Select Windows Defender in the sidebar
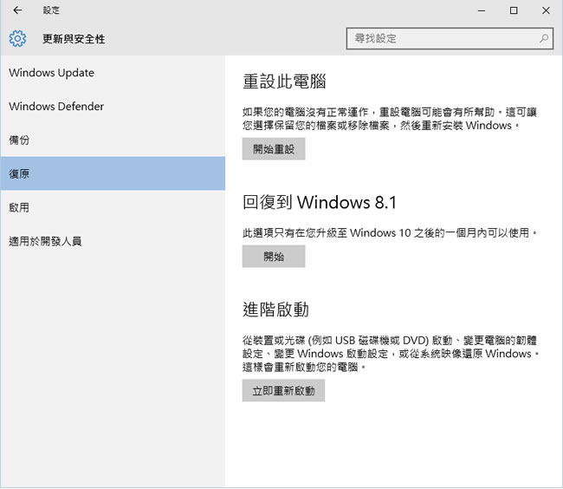 click(x=56, y=107)
